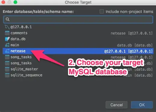
Task: Click the schema icon beside netease
Action: (7, 51)
